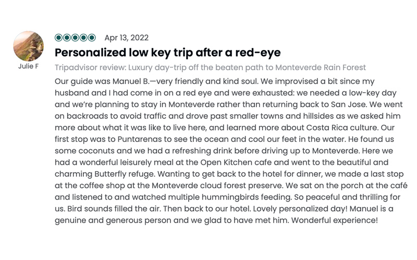Click the reviewer name Julie F

[x=29, y=67]
